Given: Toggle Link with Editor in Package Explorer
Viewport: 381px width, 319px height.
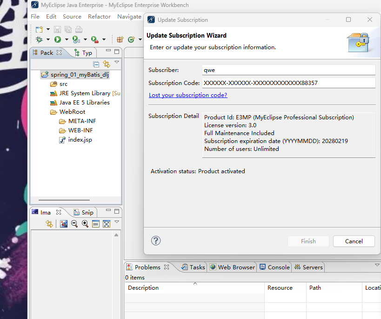Looking at the screenshot, I should point(107,64).
